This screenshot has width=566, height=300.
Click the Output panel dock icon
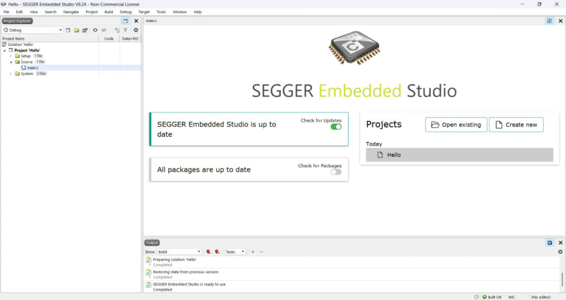pos(549,243)
